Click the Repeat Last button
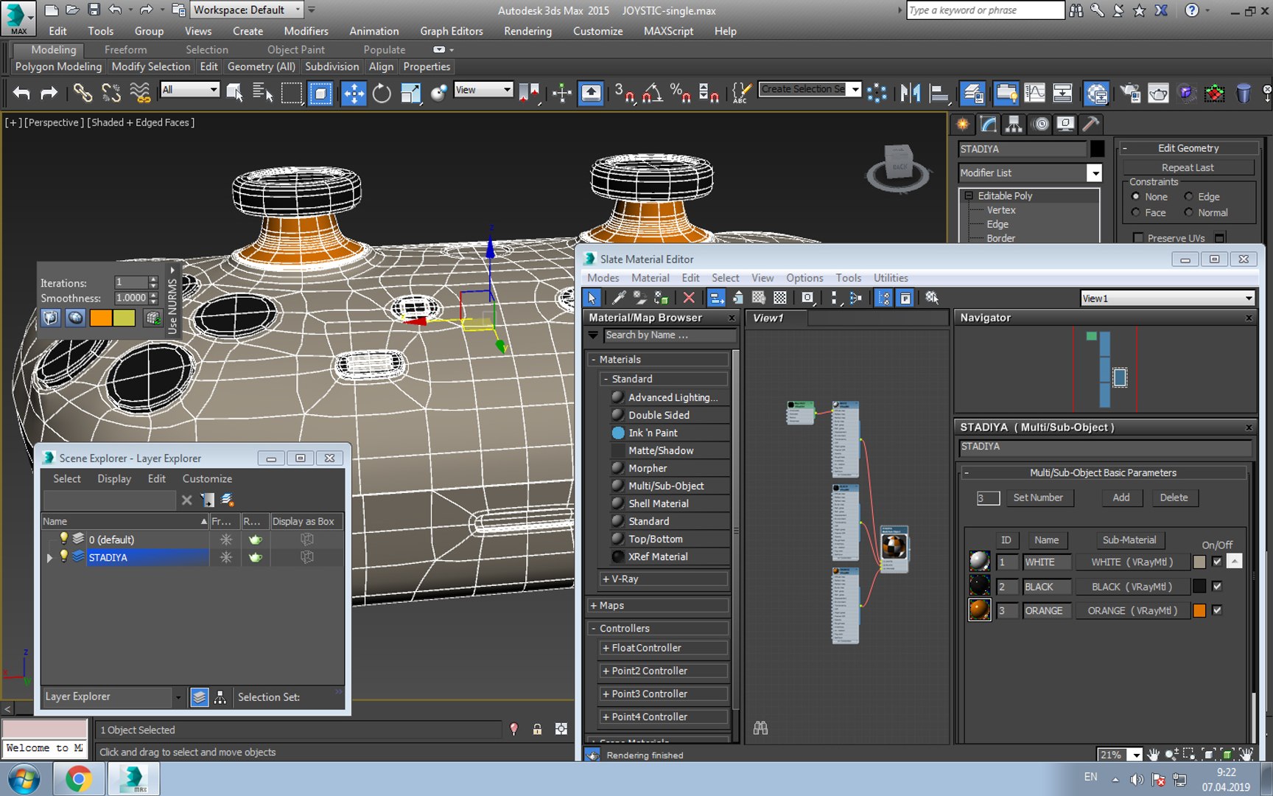Viewport: 1273px width, 796px height. (1188, 168)
